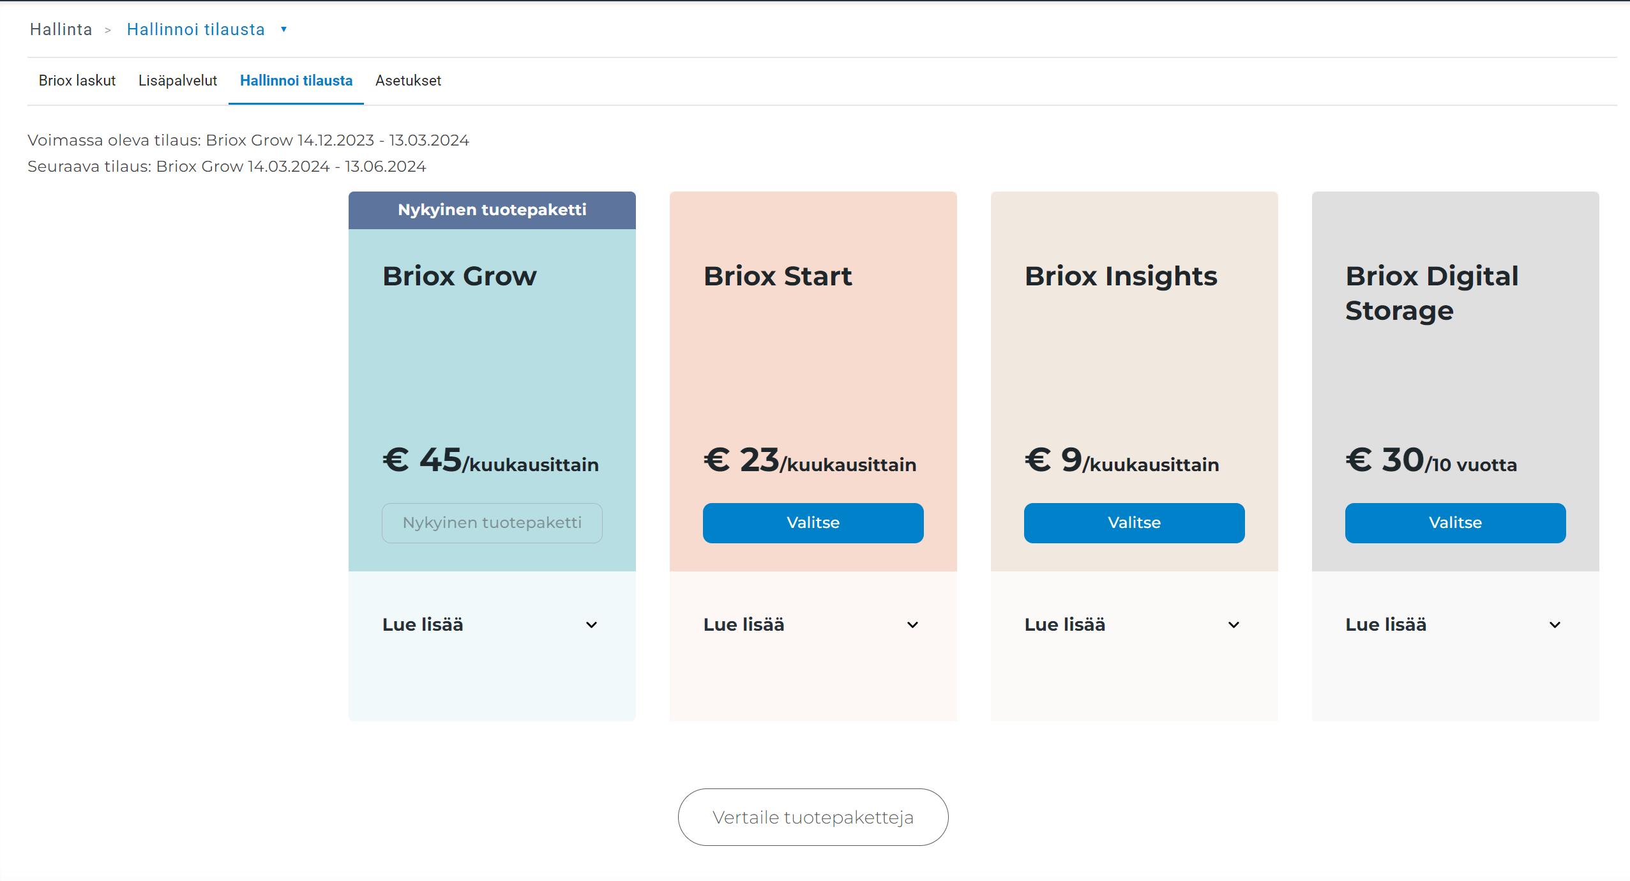Select Briox Digital Storage via Valitse button

[1455, 523]
